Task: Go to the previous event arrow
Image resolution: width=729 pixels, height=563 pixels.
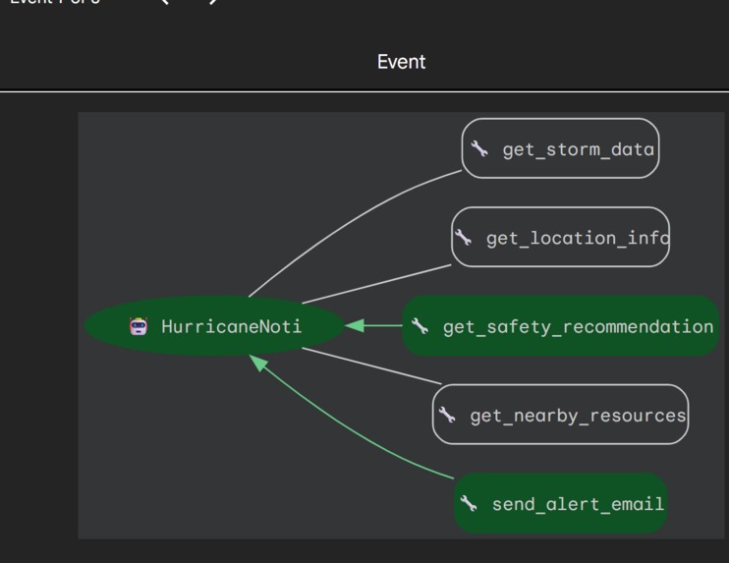Action: pos(165,2)
